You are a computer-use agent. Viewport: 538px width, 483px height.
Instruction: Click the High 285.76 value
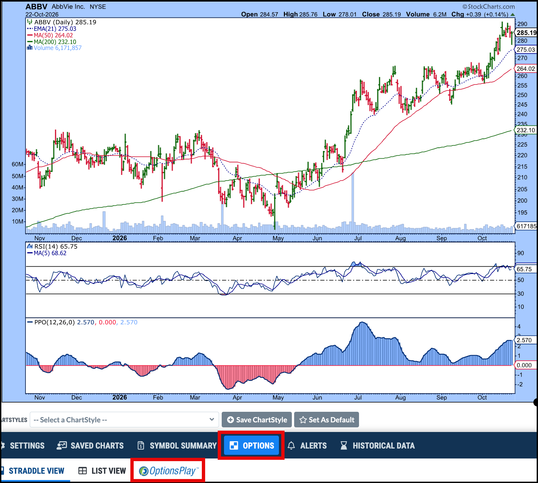point(300,15)
